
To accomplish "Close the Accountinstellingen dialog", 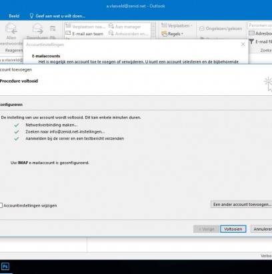I will (243, 44).
